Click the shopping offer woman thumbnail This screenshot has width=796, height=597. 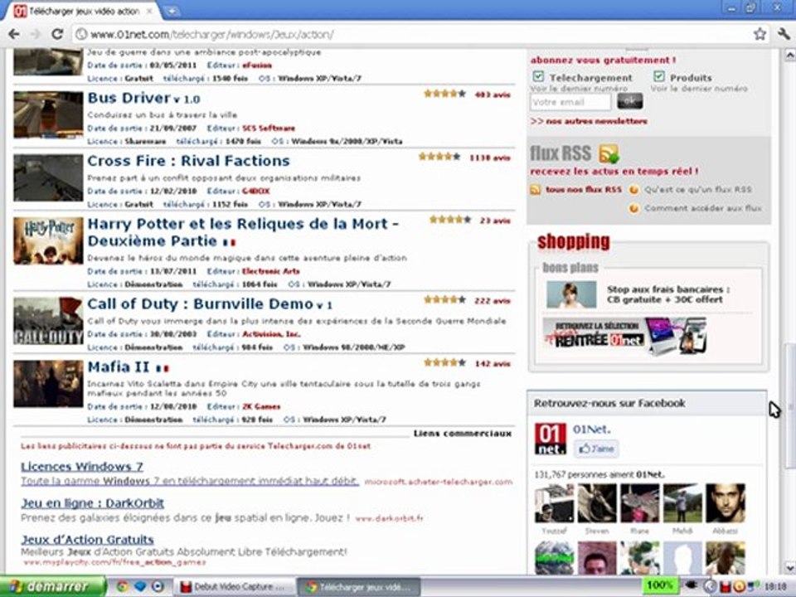pos(571,294)
